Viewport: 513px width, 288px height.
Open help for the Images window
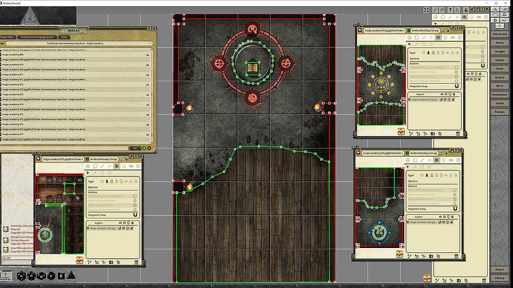[149, 29]
